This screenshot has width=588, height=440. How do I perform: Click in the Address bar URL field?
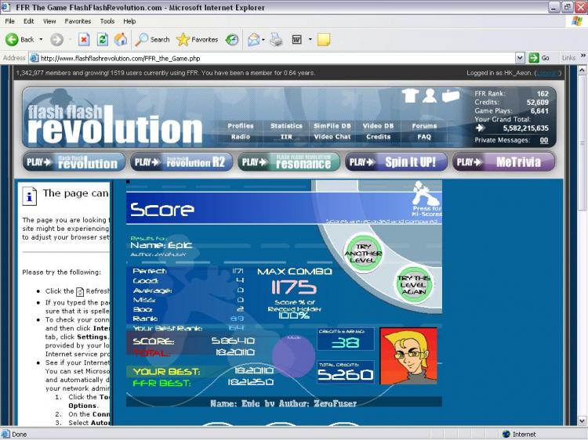click(274, 58)
